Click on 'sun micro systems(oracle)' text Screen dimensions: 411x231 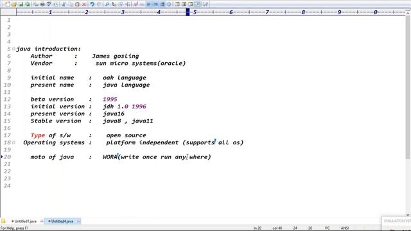141,64
